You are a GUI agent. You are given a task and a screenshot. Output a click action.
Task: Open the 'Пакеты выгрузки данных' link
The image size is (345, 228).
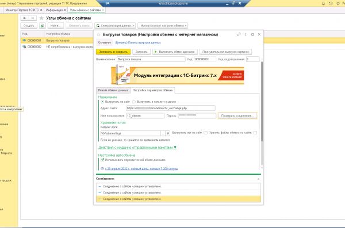click(138, 42)
